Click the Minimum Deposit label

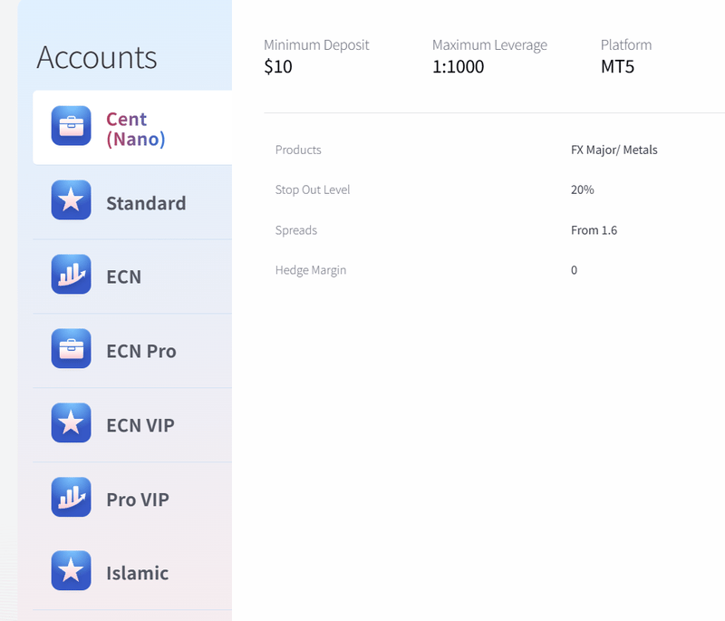pos(316,44)
